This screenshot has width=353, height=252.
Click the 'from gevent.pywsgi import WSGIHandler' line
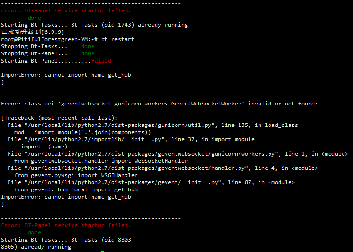coord(76,176)
